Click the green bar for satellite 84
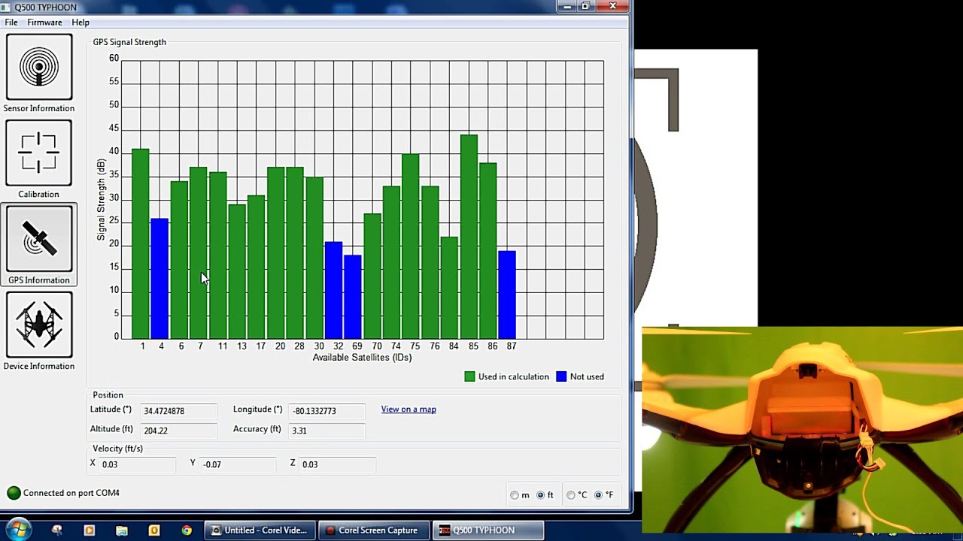The height and width of the screenshot is (541, 963). (449, 288)
